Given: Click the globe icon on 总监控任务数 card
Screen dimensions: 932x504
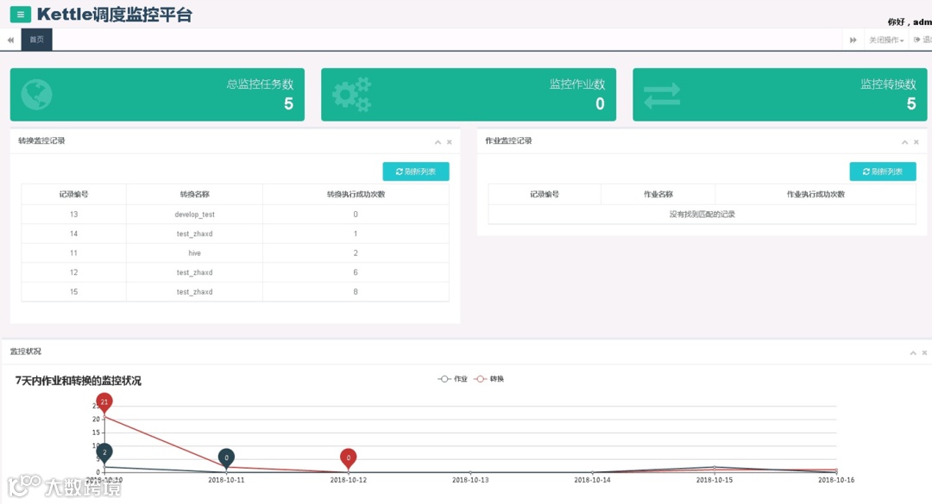Looking at the screenshot, I should click(37, 95).
